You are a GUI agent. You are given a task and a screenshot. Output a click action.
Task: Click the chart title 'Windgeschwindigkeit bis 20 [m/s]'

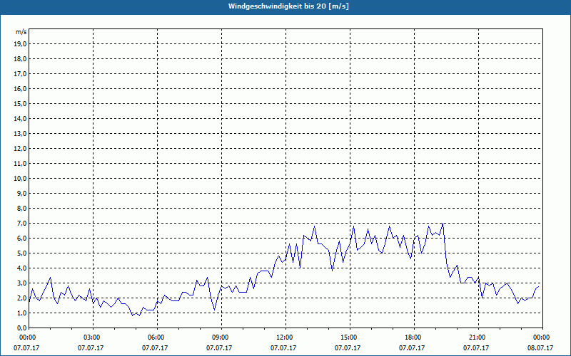pyautogui.click(x=288, y=6)
